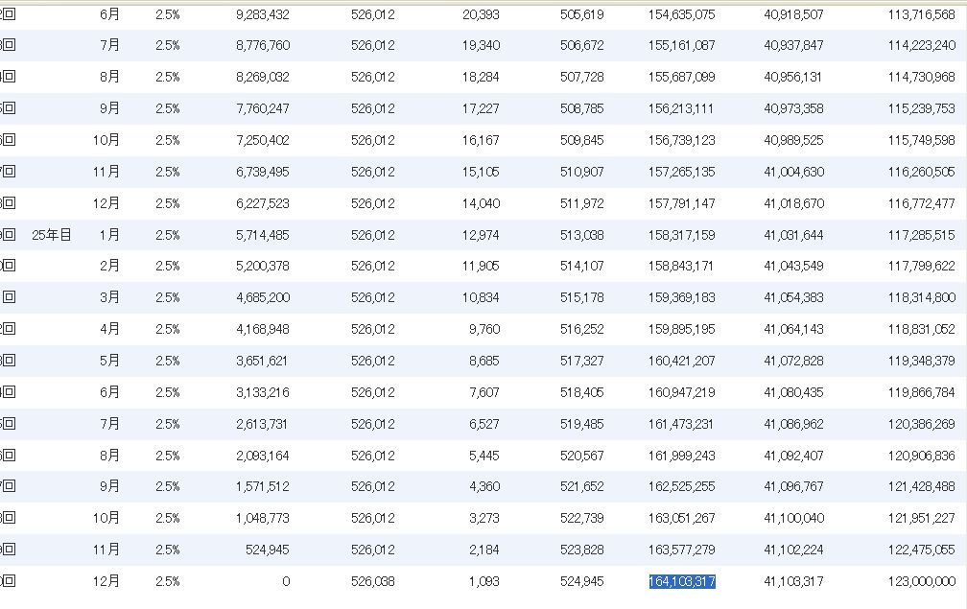Click the interest cell 20,393
967x609 pixels.
(481, 14)
